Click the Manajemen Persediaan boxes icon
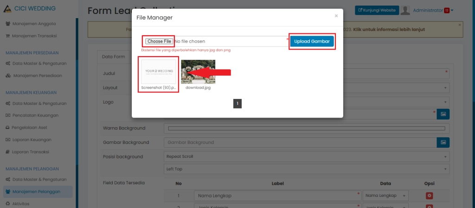 8,75
